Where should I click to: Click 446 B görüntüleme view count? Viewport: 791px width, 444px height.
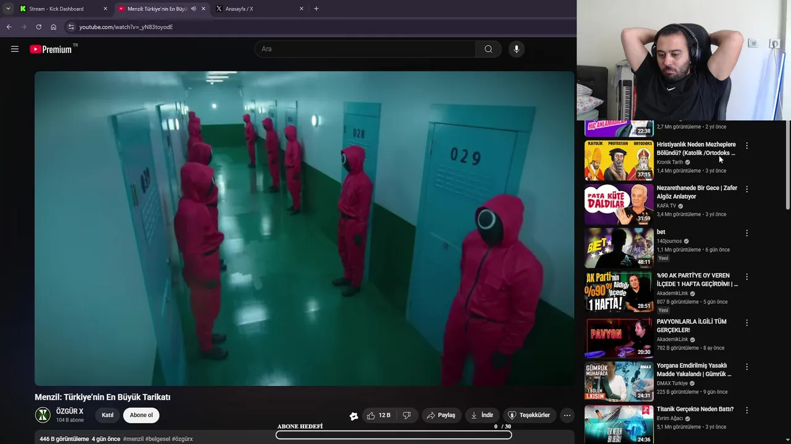(x=64, y=439)
